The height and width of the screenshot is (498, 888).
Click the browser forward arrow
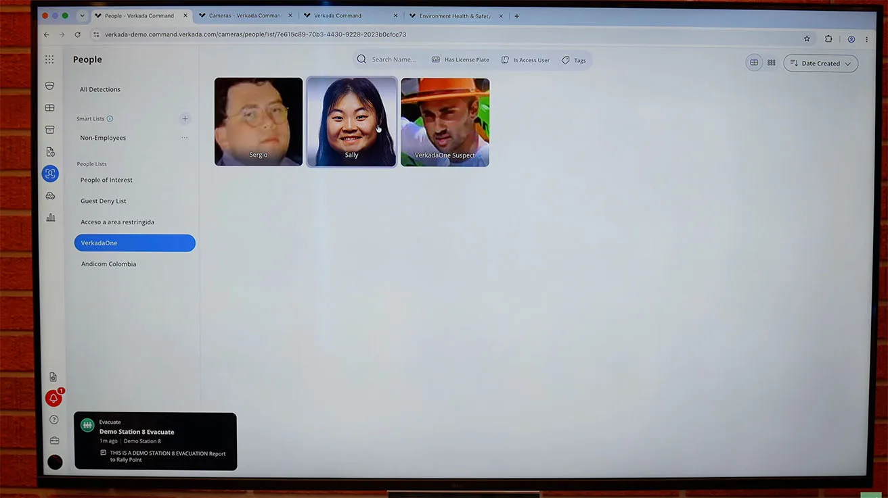[x=62, y=34]
